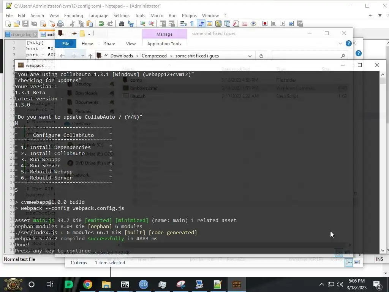
Task: Start macro recording with red record icon
Action: (265, 24)
